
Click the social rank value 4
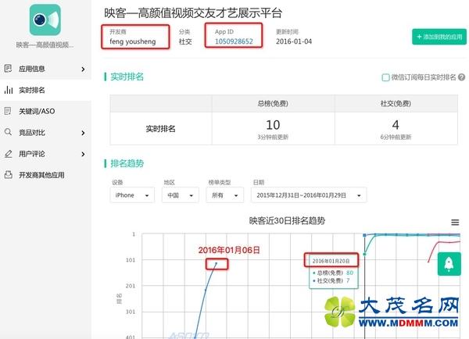396,125
